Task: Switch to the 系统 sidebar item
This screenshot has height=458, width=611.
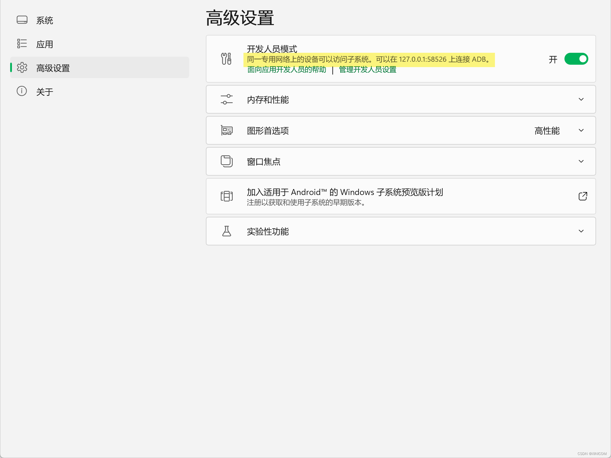Action: pyautogui.click(x=44, y=20)
